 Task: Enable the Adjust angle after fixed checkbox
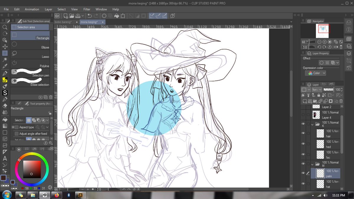click(x=17, y=134)
